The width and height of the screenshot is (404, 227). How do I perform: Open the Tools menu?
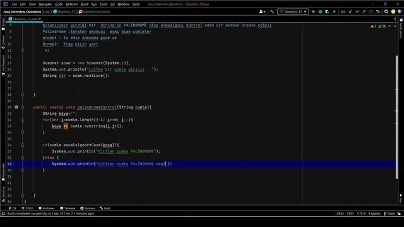104,4
